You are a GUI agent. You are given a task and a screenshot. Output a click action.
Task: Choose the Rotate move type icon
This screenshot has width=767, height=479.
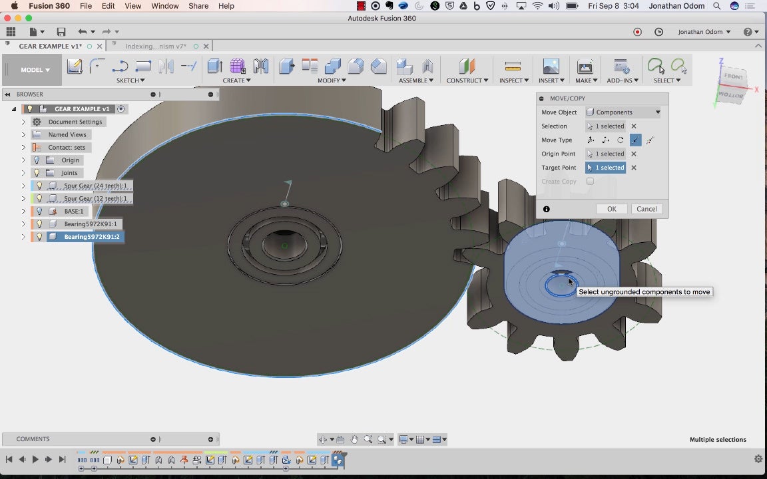[x=620, y=140]
